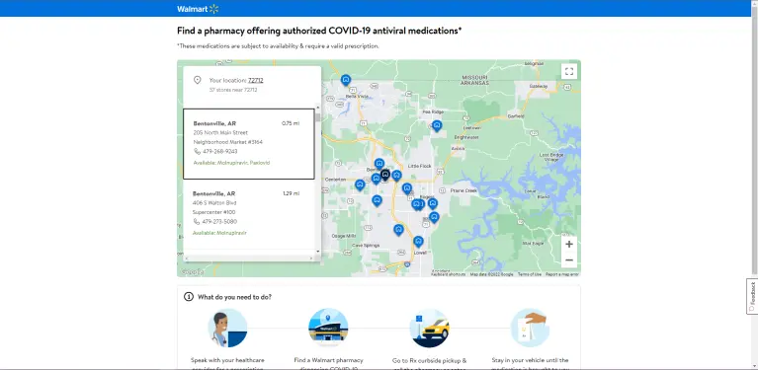This screenshot has height=370, width=758.
Task: Open map Keyboard shortcuts button
Action: tap(448, 274)
